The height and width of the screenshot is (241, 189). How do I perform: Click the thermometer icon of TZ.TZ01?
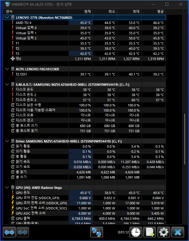(x=13, y=74)
